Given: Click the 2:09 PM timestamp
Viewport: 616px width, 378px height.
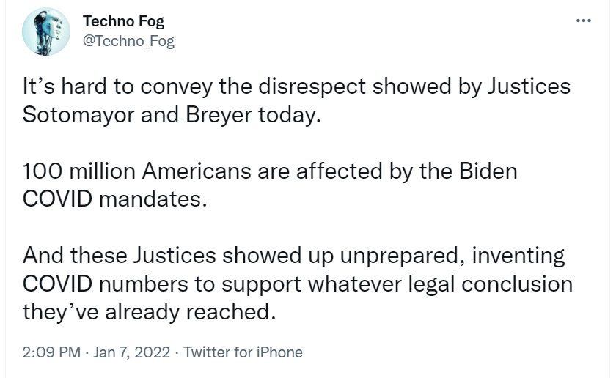Looking at the screenshot, I should (51, 352).
